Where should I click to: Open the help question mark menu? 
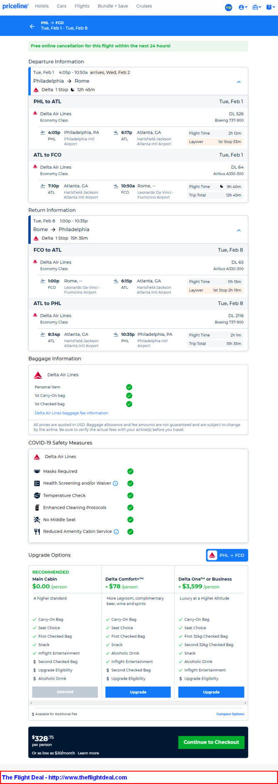(x=270, y=7)
